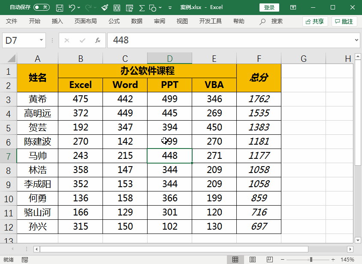Click the Redo arrow icon
The height and width of the screenshot is (264, 362).
88,8
